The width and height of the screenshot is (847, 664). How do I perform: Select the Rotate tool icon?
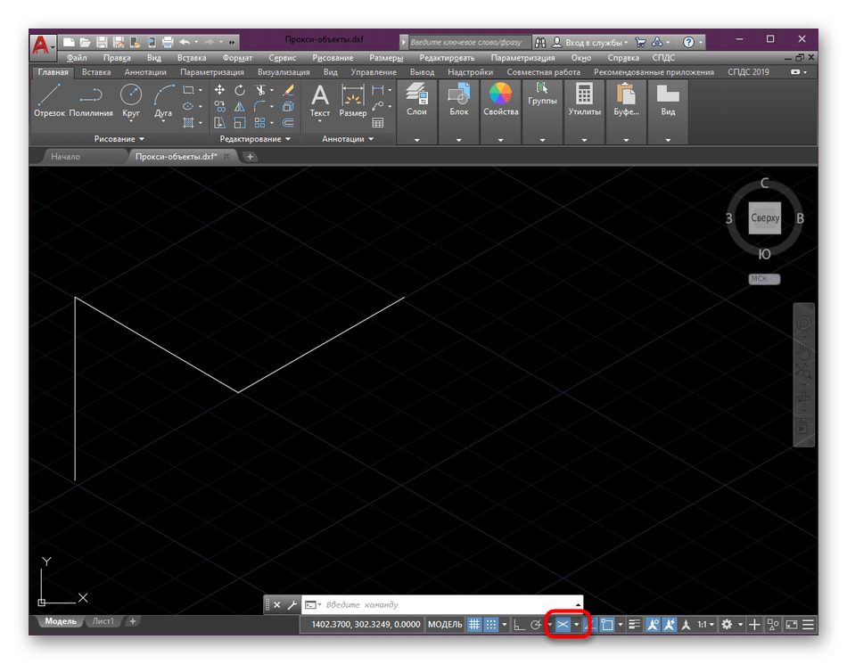[240, 90]
